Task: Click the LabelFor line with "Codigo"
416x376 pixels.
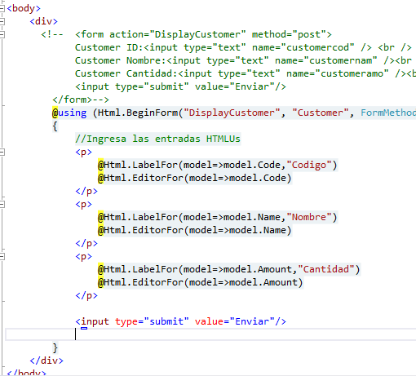Action: (218, 165)
